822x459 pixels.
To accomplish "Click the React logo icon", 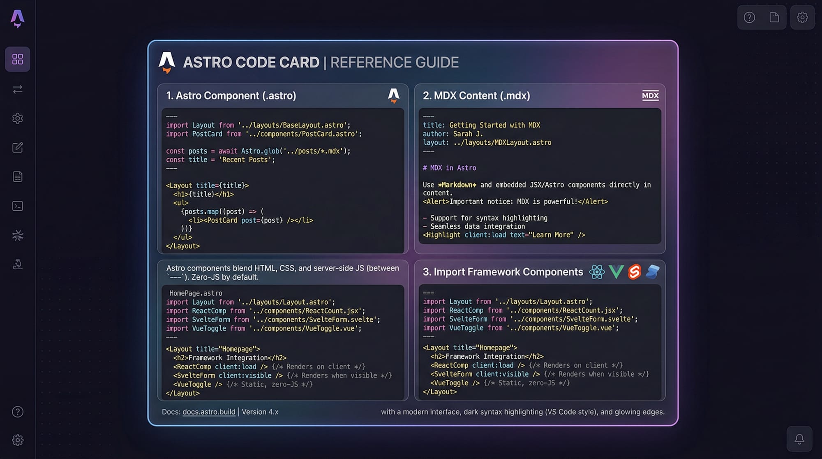I will (597, 272).
